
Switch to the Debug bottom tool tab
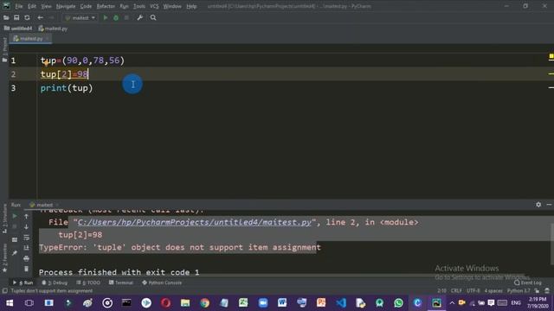55,282
